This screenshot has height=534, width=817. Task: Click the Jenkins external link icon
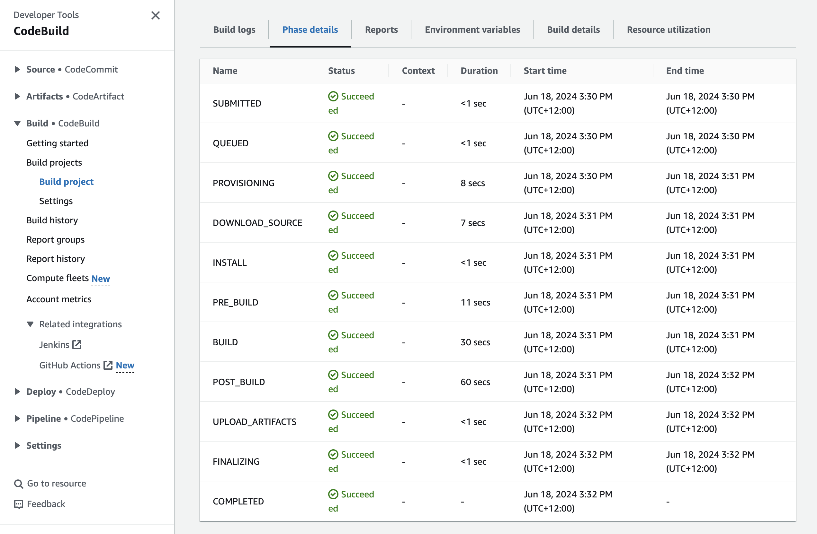tap(77, 344)
